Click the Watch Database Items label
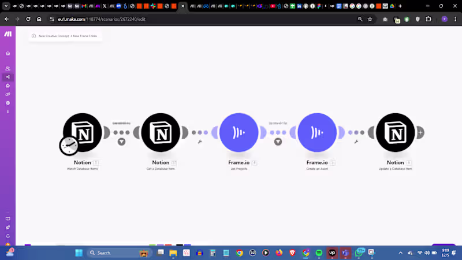The image size is (462, 260). click(82, 169)
